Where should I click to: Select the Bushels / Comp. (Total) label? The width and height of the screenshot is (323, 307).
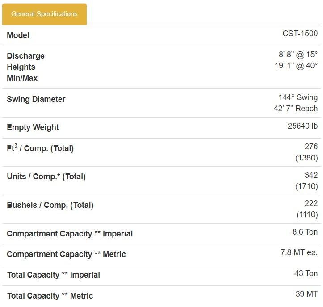(x=50, y=205)
